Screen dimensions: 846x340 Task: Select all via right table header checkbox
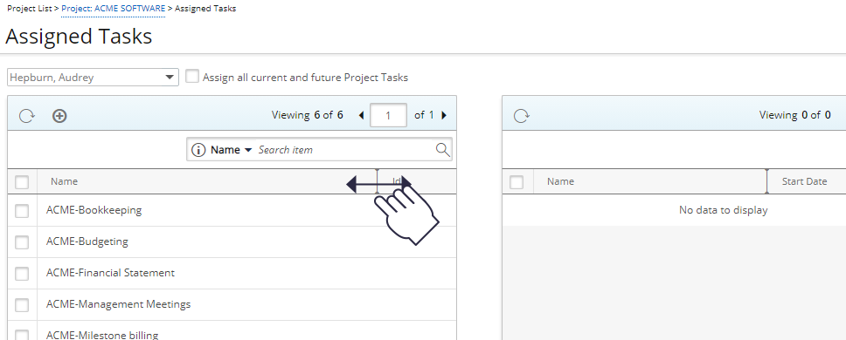click(x=517, y=182)
